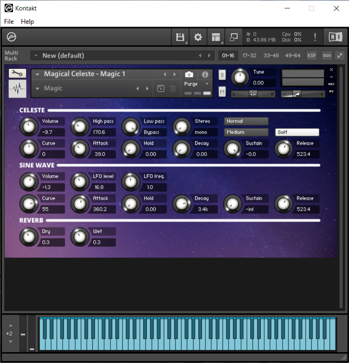Select previous Magic snapshot arrow
The image size is (349, 363).
tap(137, 89)
